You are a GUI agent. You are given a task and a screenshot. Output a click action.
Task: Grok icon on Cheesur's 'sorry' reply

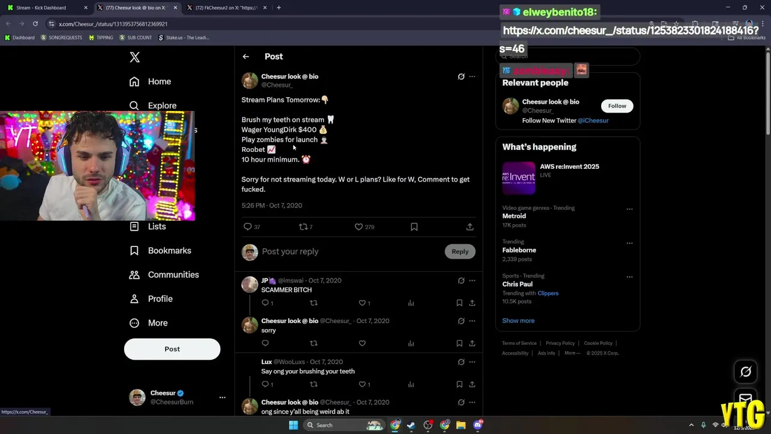(461, 321)
